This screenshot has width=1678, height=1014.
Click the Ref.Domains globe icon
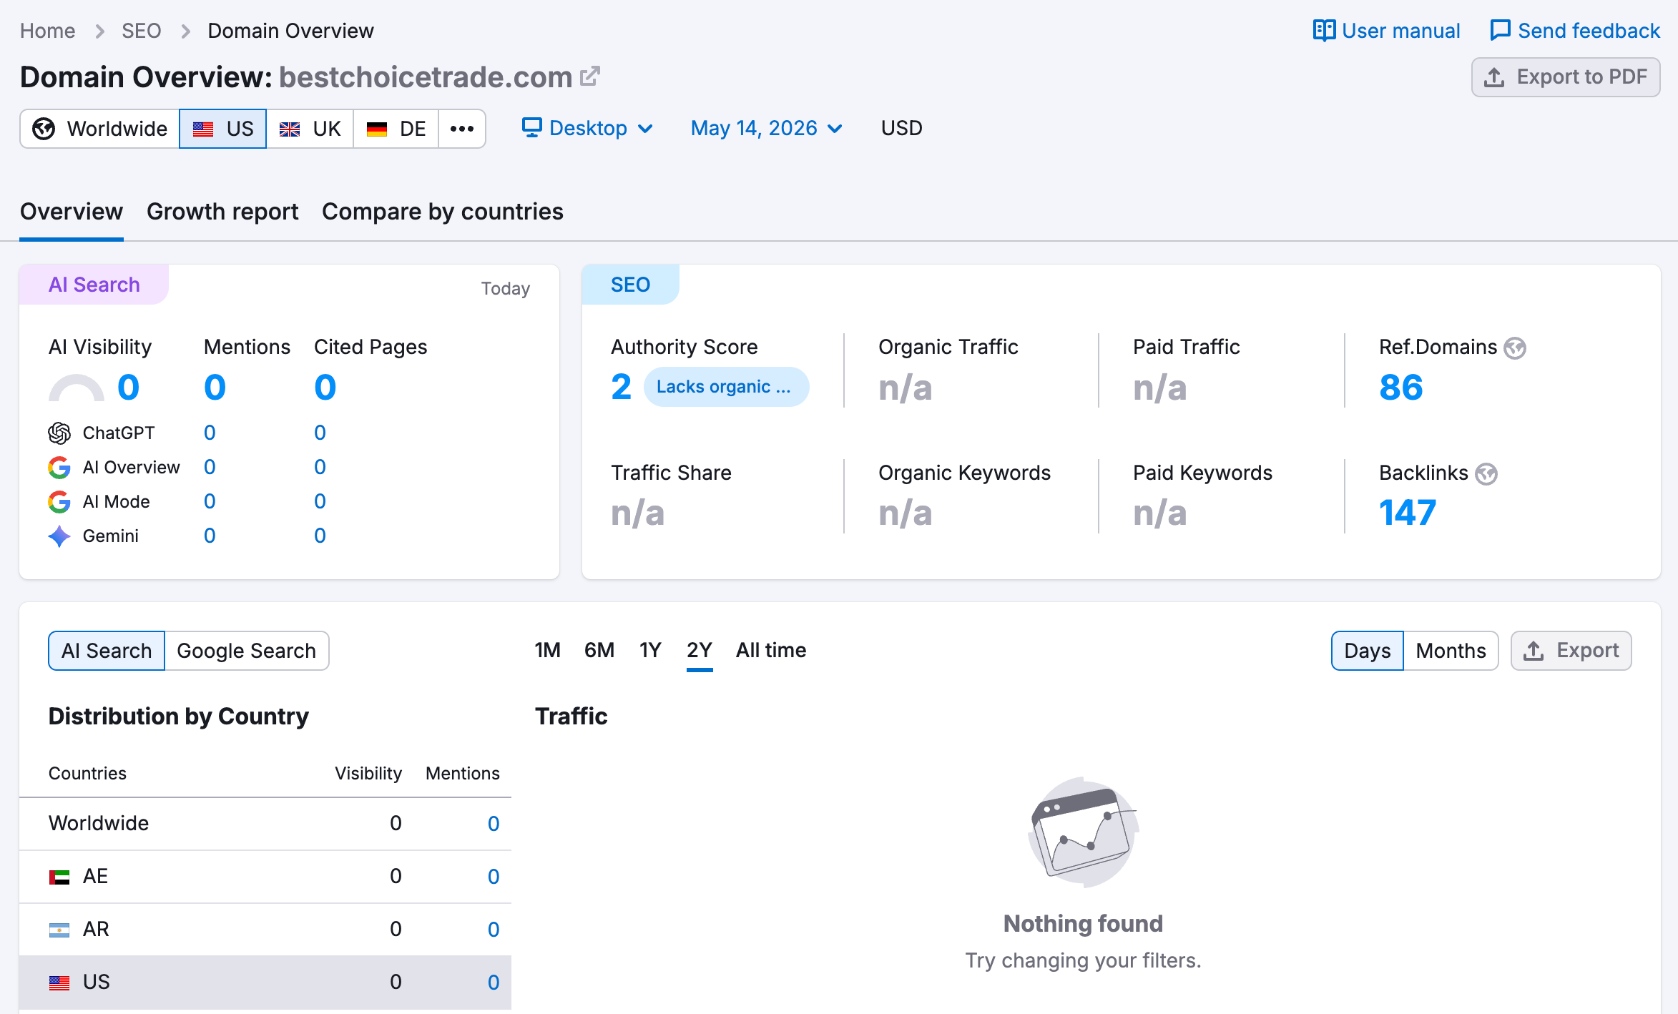[x=1515, y=348]
